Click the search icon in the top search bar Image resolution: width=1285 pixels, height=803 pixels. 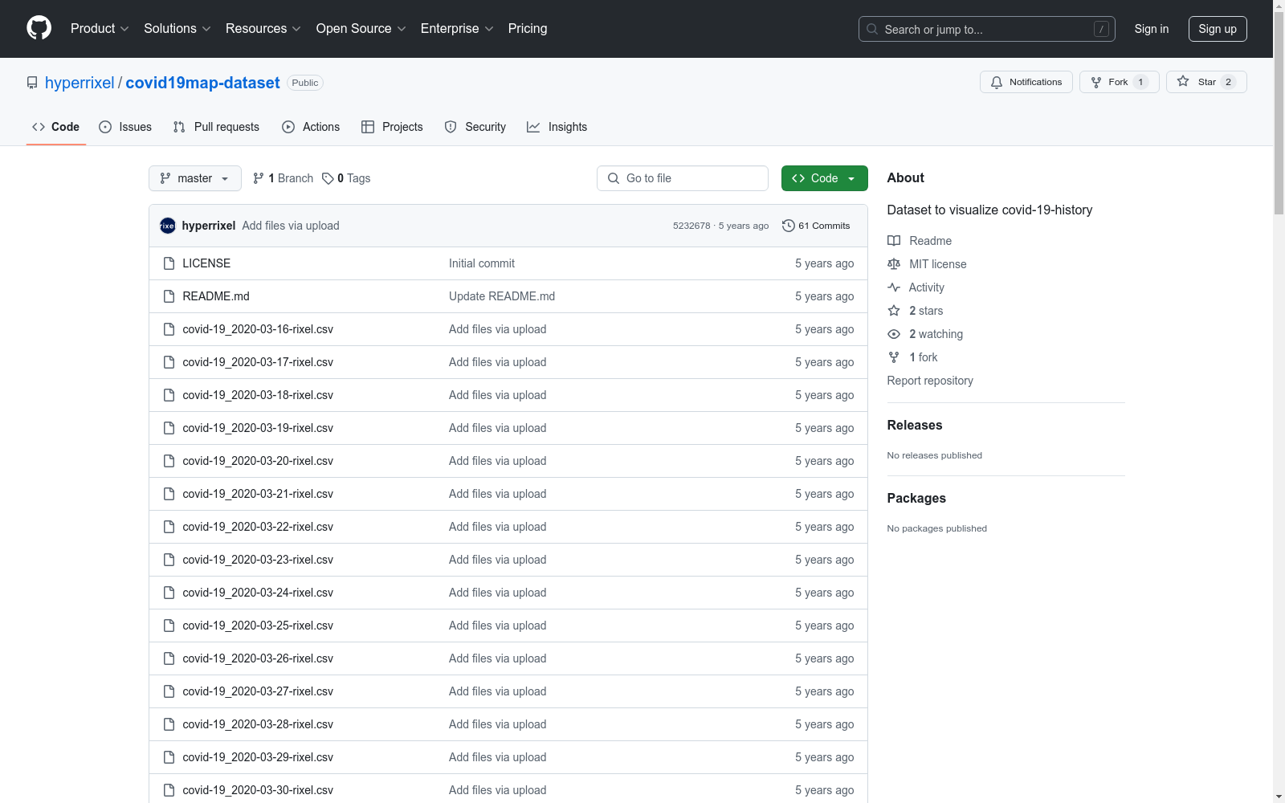click(872, 29)
